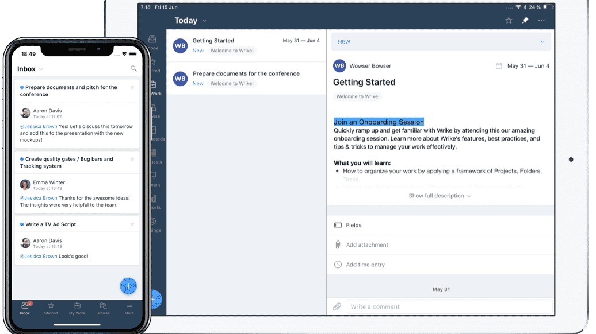The image size is (596, 334).
Task: Click the 'Join an Onboarding Session' highlighted heading
Action: tap(379, 122)
